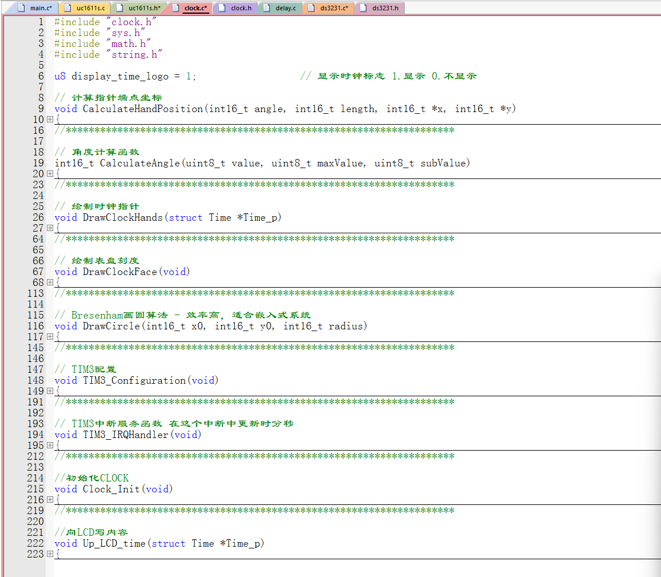Click the CalculateAngle function name
Screen dimensions: 661x577
pyautogui.click(x=140, y=163)
